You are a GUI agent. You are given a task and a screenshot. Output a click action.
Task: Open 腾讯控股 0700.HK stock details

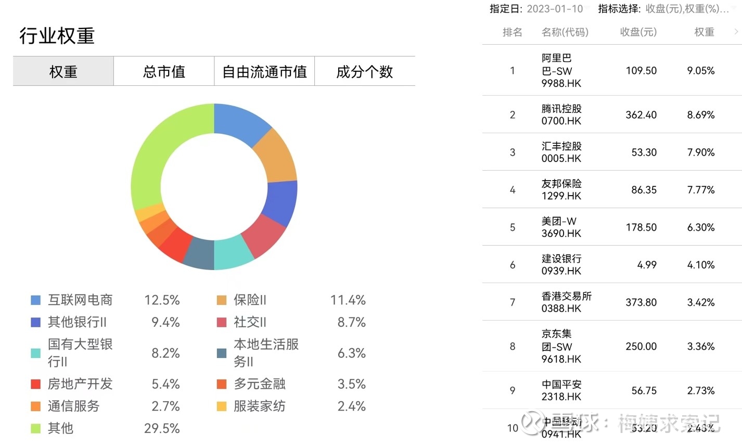pyautogui.click(x=561, y=114)
